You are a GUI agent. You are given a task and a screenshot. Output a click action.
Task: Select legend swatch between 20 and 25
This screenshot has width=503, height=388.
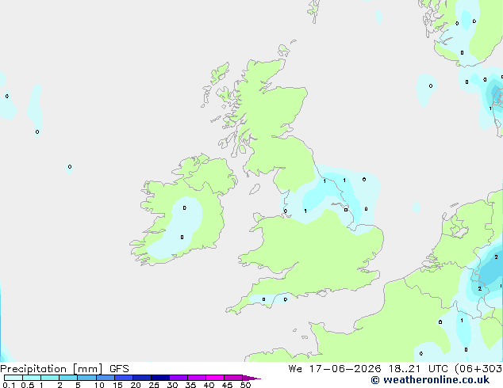pos(142,378)
